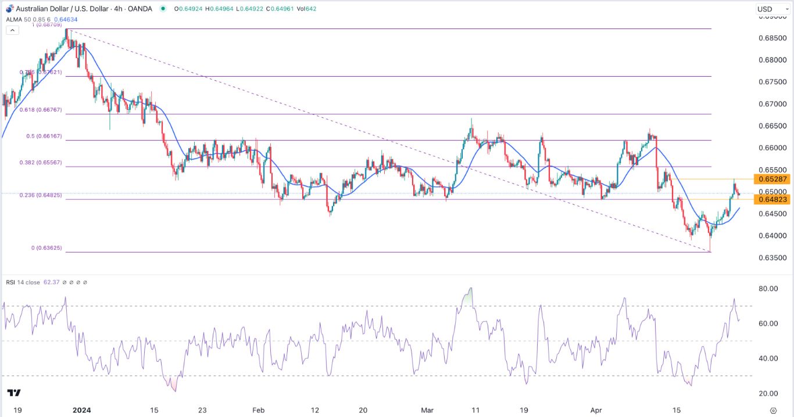Click the orange 0.65287 price label

(771, 179)
